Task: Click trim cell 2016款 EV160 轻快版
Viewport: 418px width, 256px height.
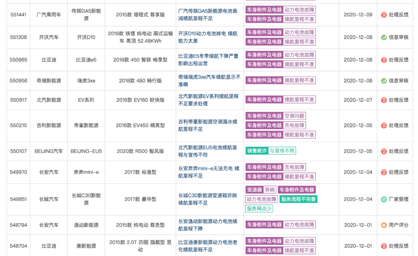Action: 140,100
